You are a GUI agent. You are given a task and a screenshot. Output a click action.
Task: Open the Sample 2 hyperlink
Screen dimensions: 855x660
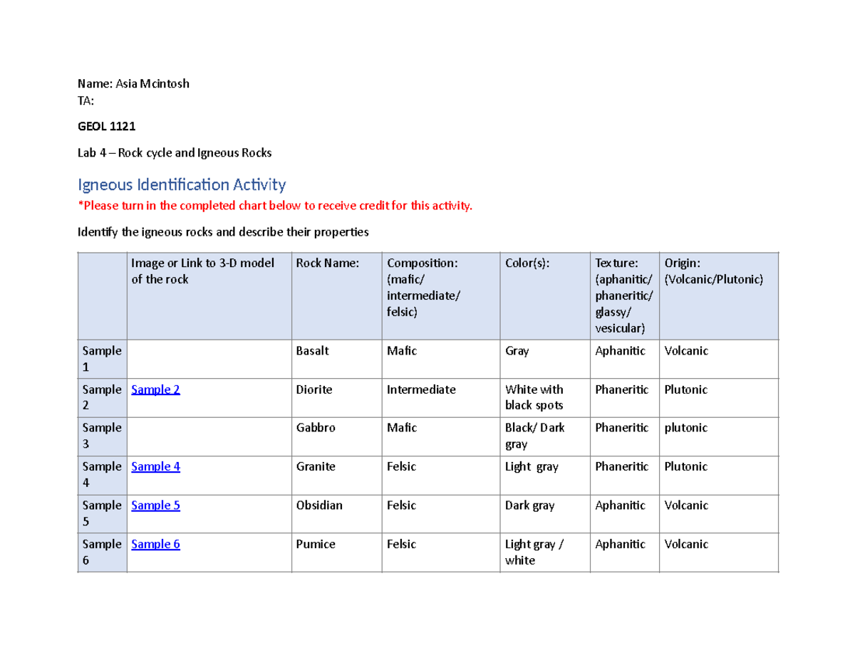pyautogui.click(x=155, y=389)
